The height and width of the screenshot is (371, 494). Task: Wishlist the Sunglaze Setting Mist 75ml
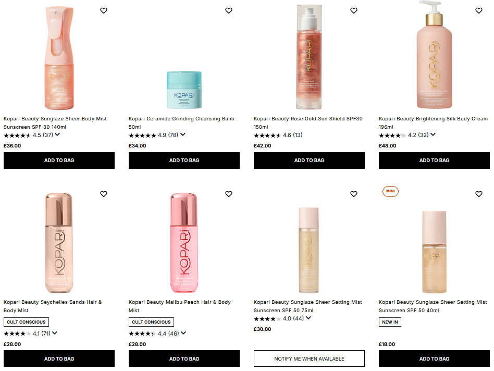tap(353, 194)
